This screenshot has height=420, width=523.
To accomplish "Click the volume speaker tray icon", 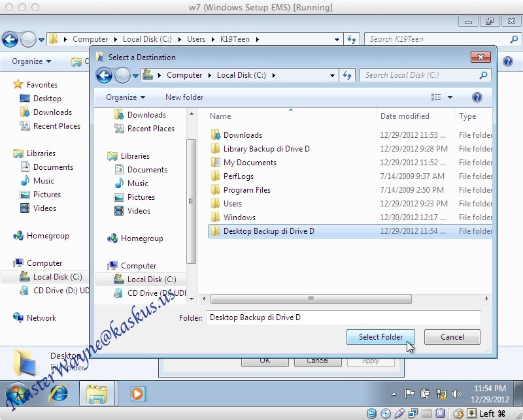I will pyautogui.click(x=456, y=394).
